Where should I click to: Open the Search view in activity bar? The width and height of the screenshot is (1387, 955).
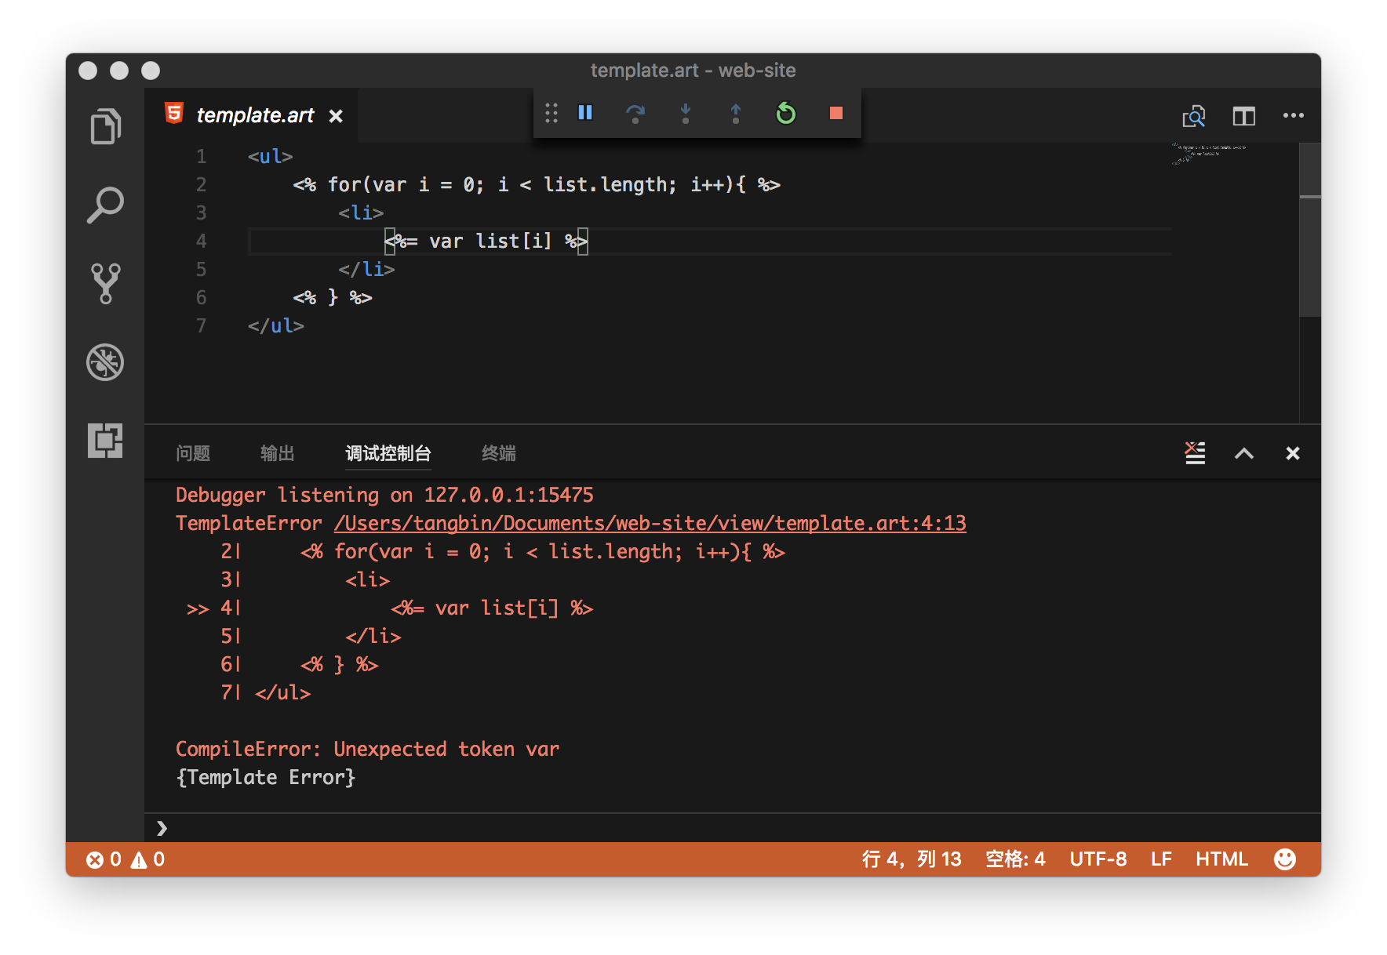click(x=105, y=205)
